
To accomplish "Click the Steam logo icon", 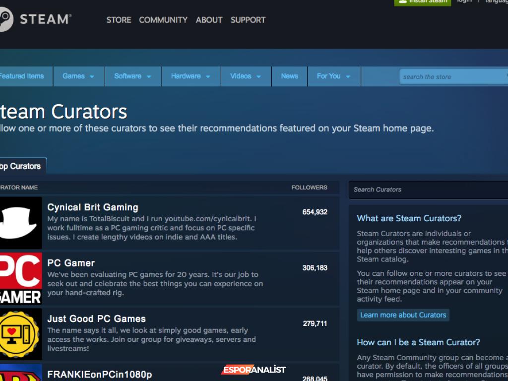I will click(x=5, y=20).
